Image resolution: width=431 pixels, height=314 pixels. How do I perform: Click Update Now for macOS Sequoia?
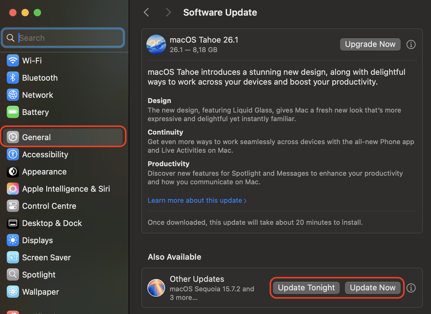pos(373,288)
